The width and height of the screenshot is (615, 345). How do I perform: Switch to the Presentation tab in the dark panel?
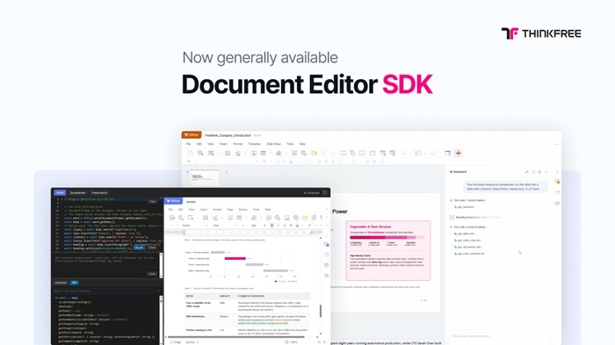point(99,193)
